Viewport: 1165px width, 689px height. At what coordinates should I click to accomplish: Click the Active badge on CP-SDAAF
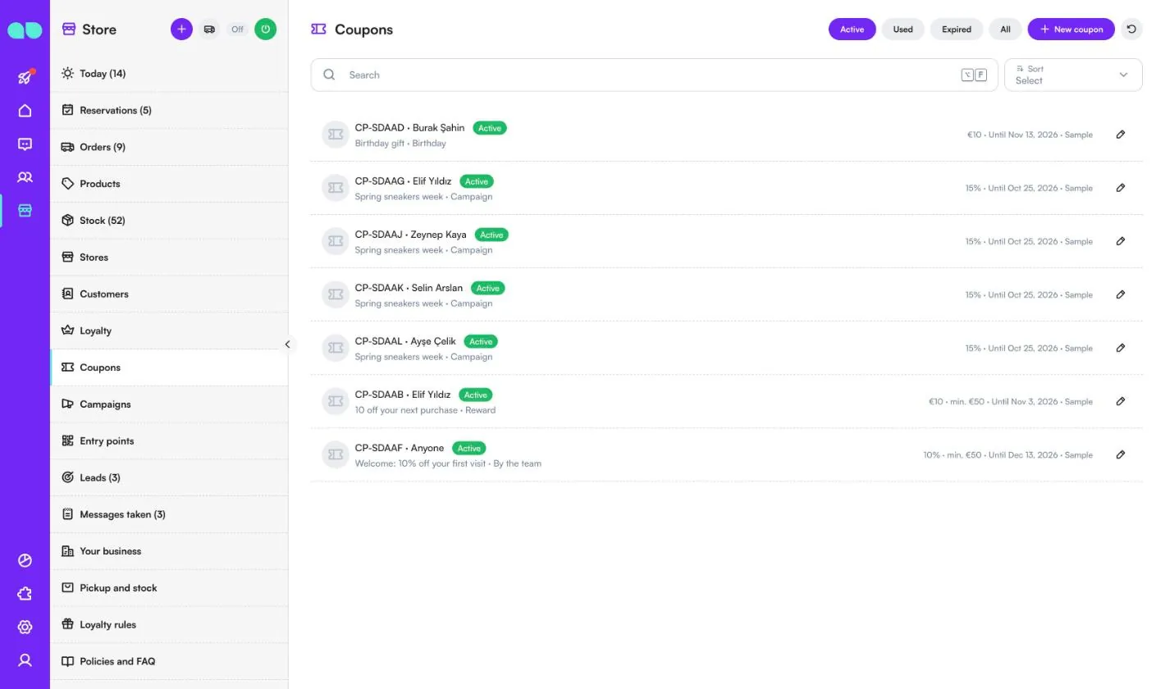469,449
